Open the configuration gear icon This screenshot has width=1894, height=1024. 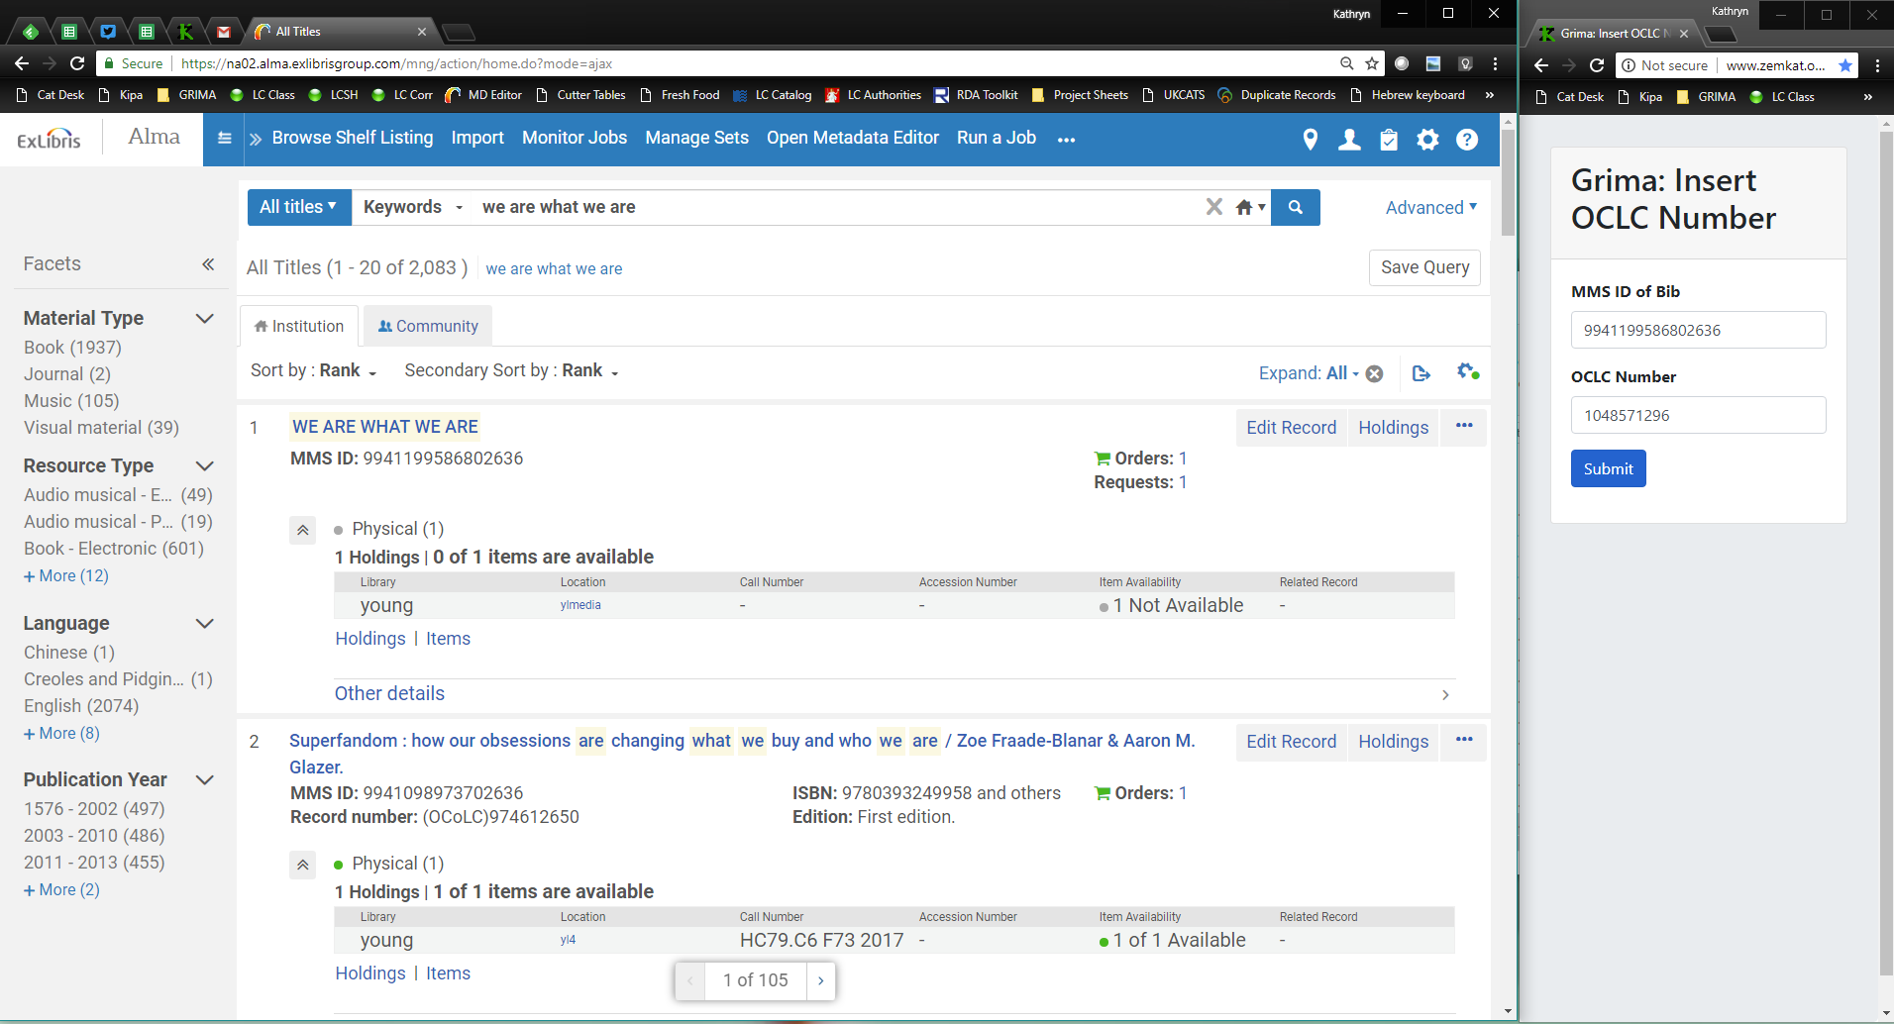(1427, 140)
